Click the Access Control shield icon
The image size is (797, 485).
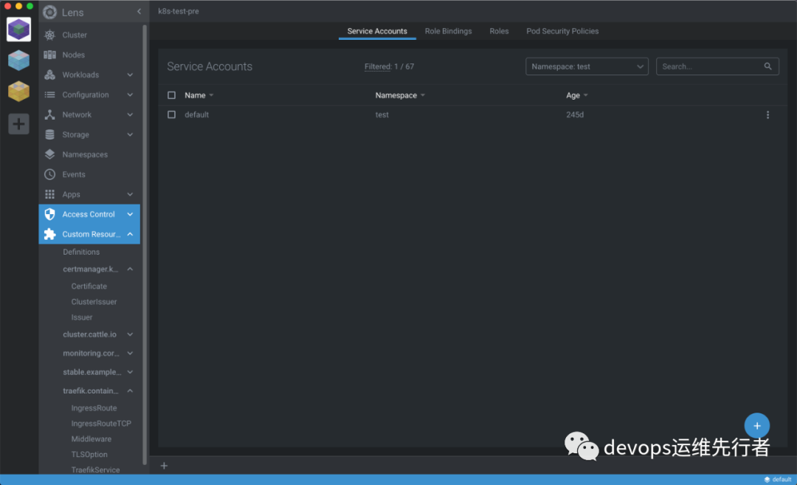[50, 214]
